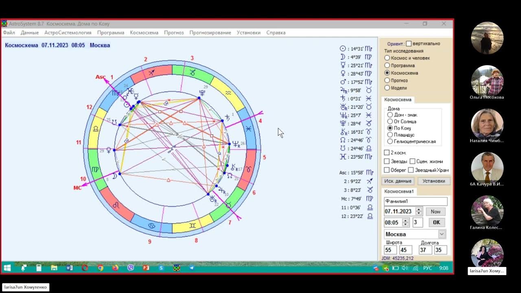Click the Установки button in the side panel
This screenshot has width=521, height=293.
[434, 181]
